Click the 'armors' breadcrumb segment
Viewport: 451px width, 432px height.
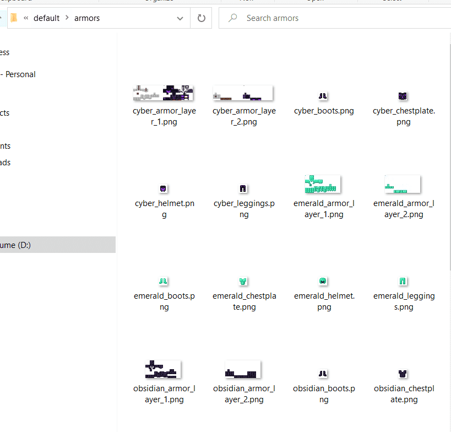point(87,18)
